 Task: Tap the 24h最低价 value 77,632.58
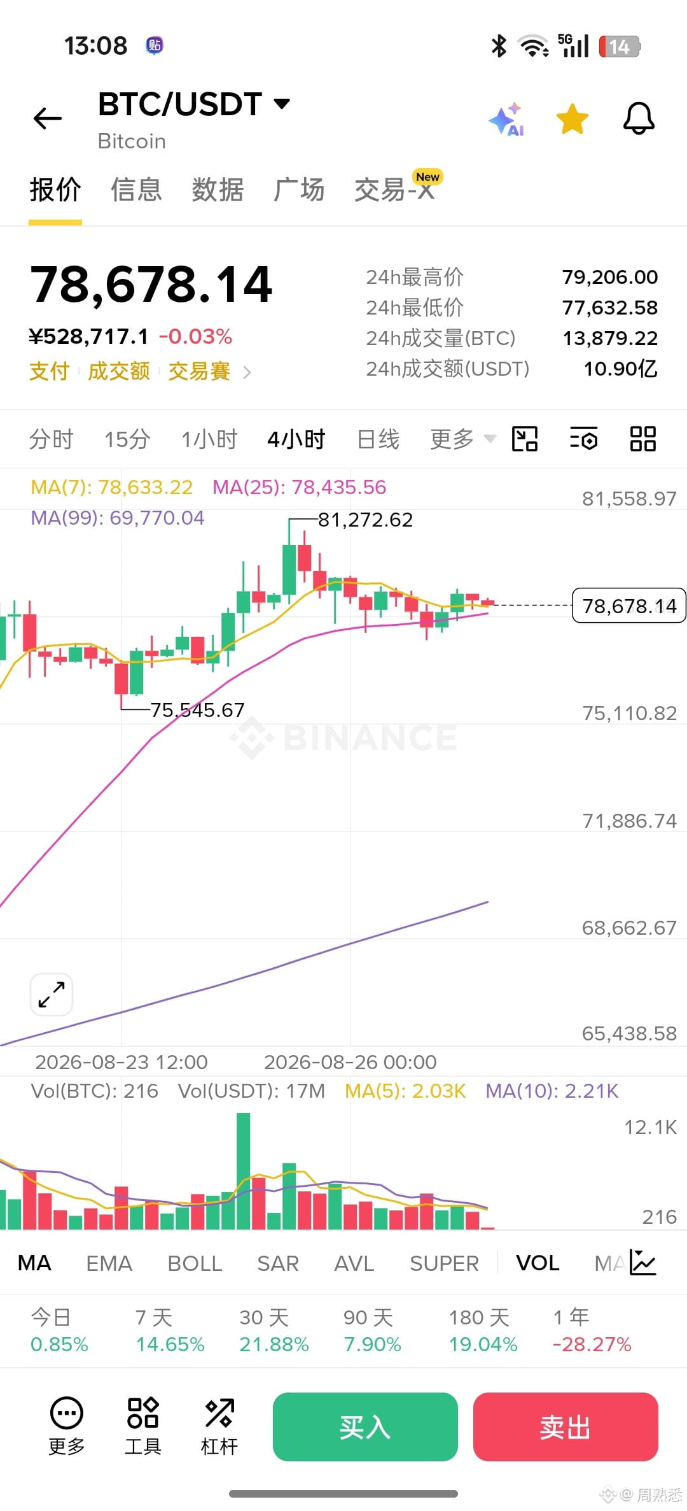point(610,308)
